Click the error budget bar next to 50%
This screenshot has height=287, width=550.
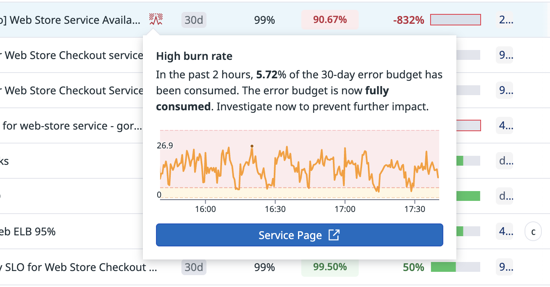(455, 267)
